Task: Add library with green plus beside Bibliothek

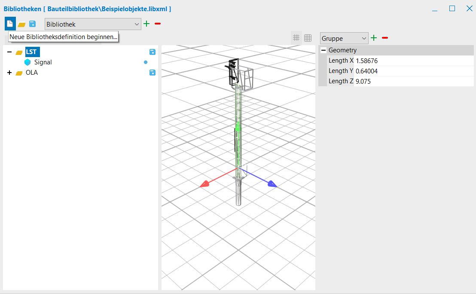Action: point(146,24)
